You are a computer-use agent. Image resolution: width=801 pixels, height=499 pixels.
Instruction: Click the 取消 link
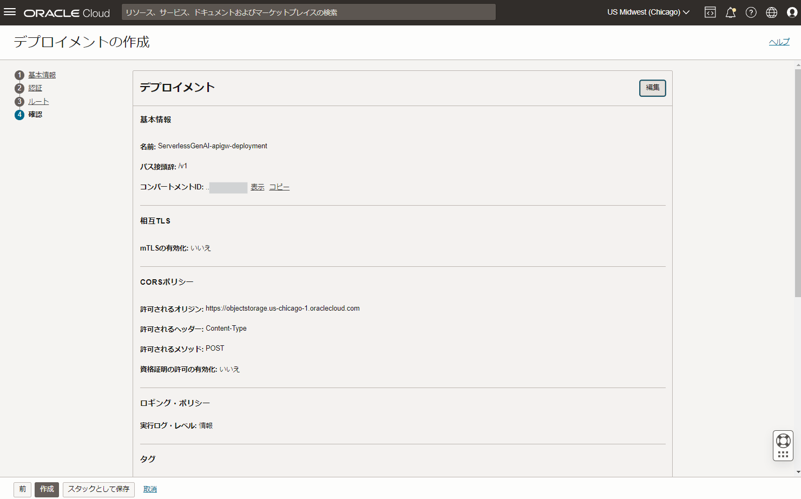pyautogui.click(x=150, y=489)
